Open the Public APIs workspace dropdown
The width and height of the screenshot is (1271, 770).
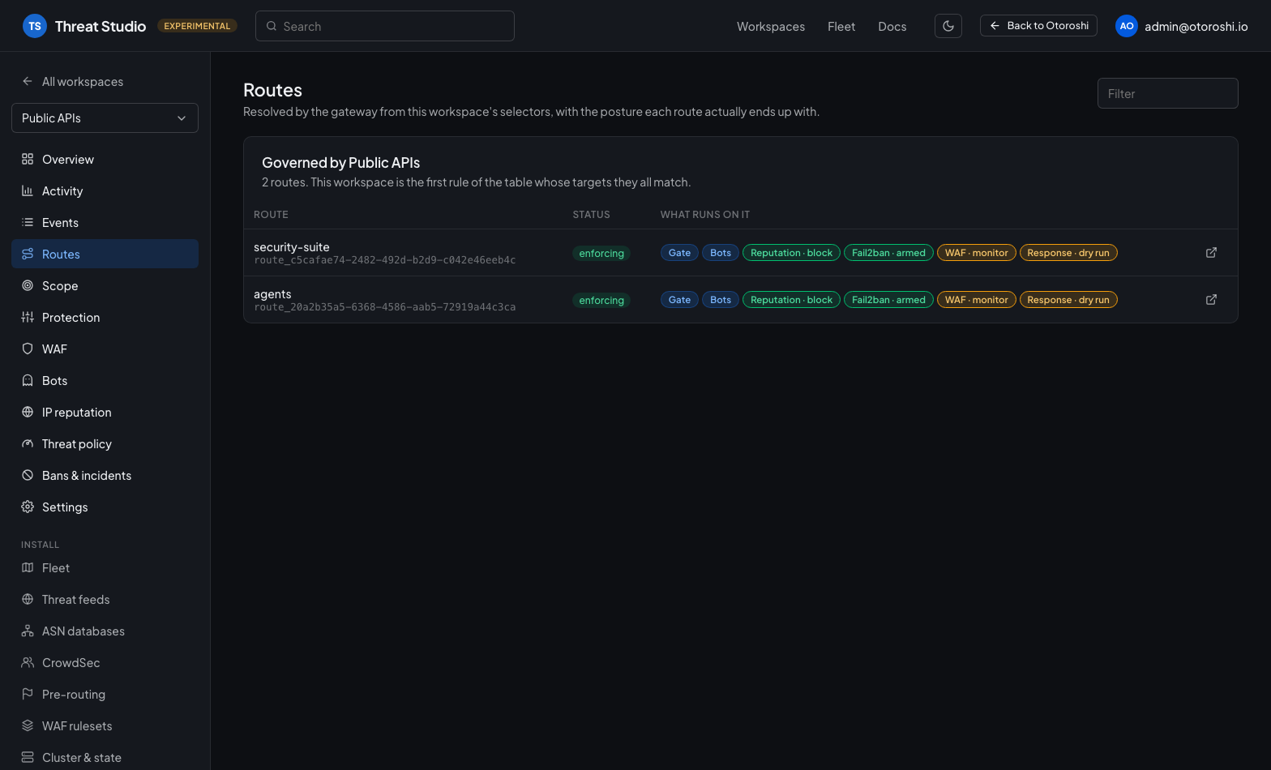(105, 118)
